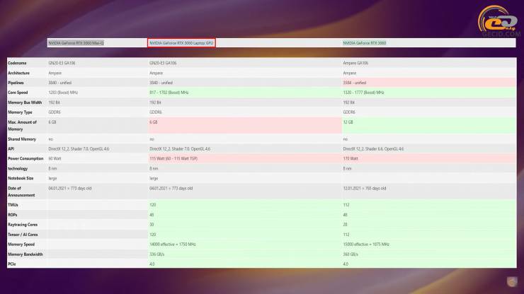The image size is (524, 294).
Task: Click the '336 GB/s' memory bandwidth value
Action: [156, 254]
